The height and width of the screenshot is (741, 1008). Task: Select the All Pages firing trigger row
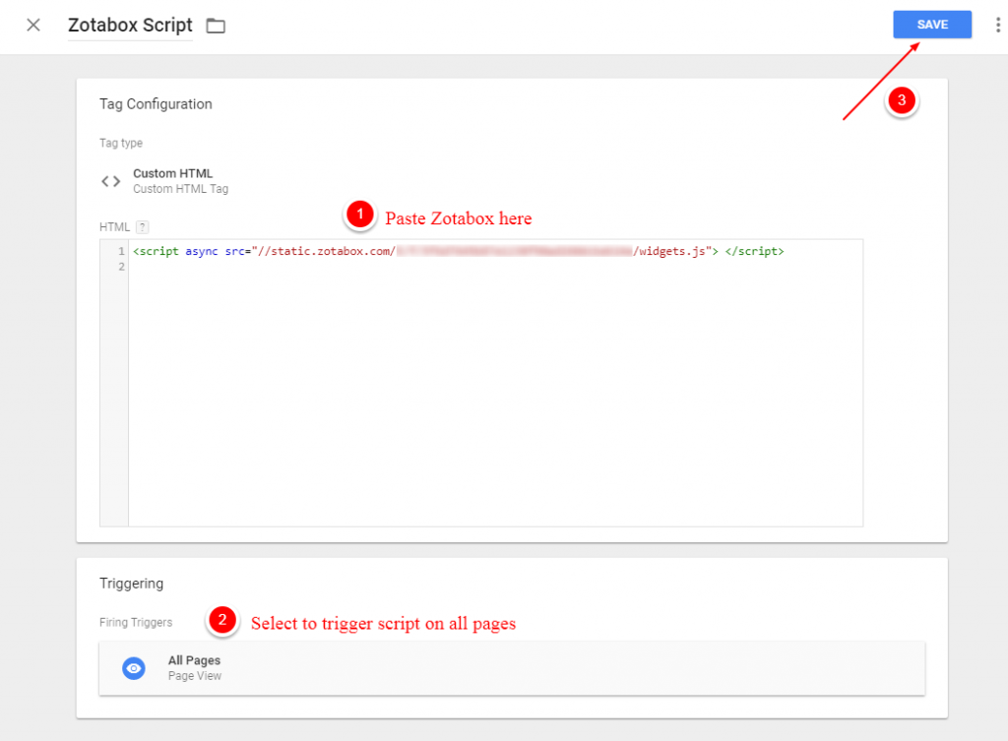pyautogui.click(x=511, y=667)
